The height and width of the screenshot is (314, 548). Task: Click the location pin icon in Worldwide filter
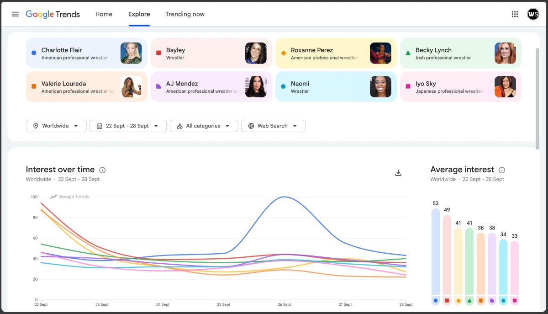pos(36,126)
